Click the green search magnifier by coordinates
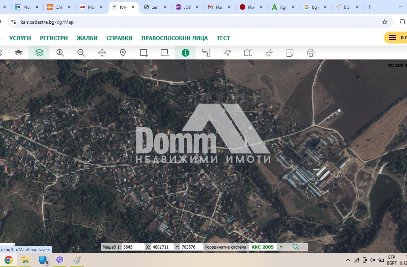407x267 pixels. click(x=295, y=247)
